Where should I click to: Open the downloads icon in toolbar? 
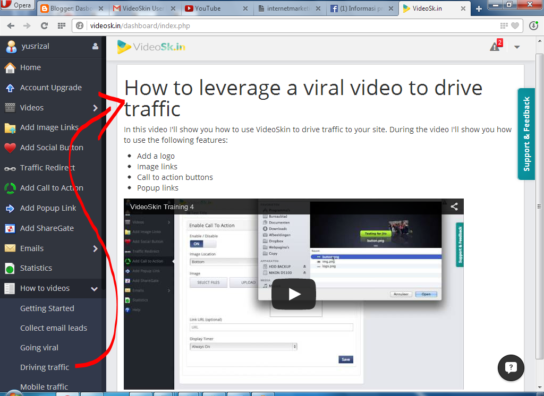[x=533, y=25]
